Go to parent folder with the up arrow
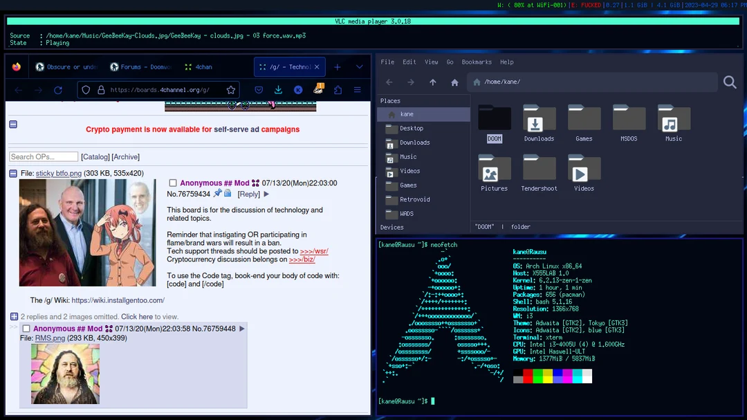The width and height of the screenshot is (747, 420). coord(432,82)
